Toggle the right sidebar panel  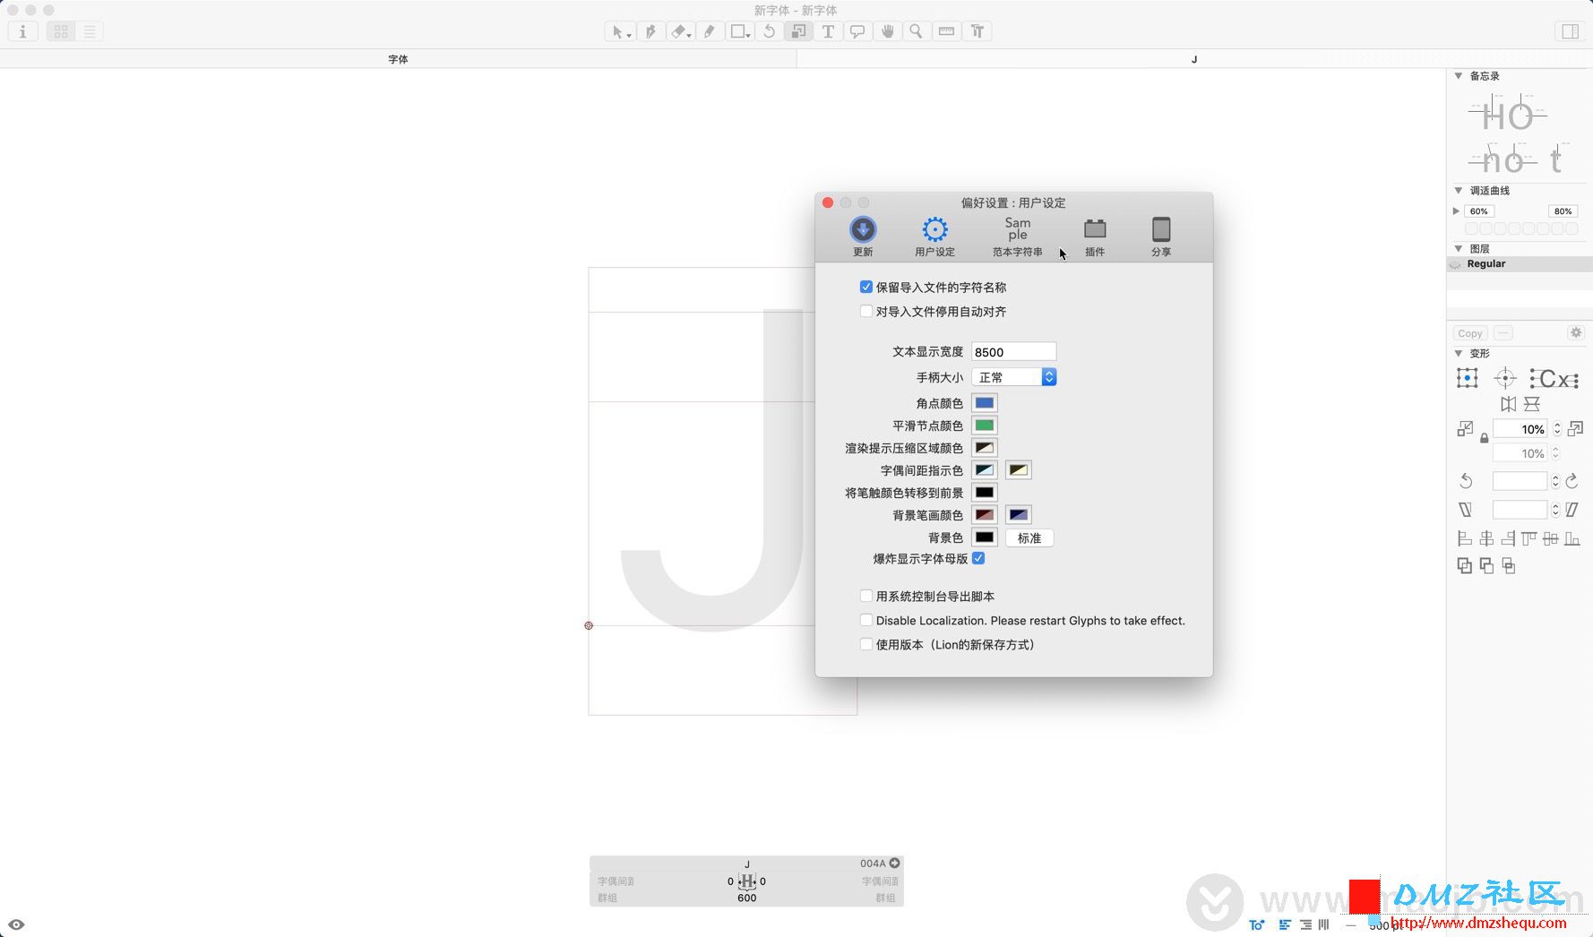pyautogui.click(x=1570, y=31)
